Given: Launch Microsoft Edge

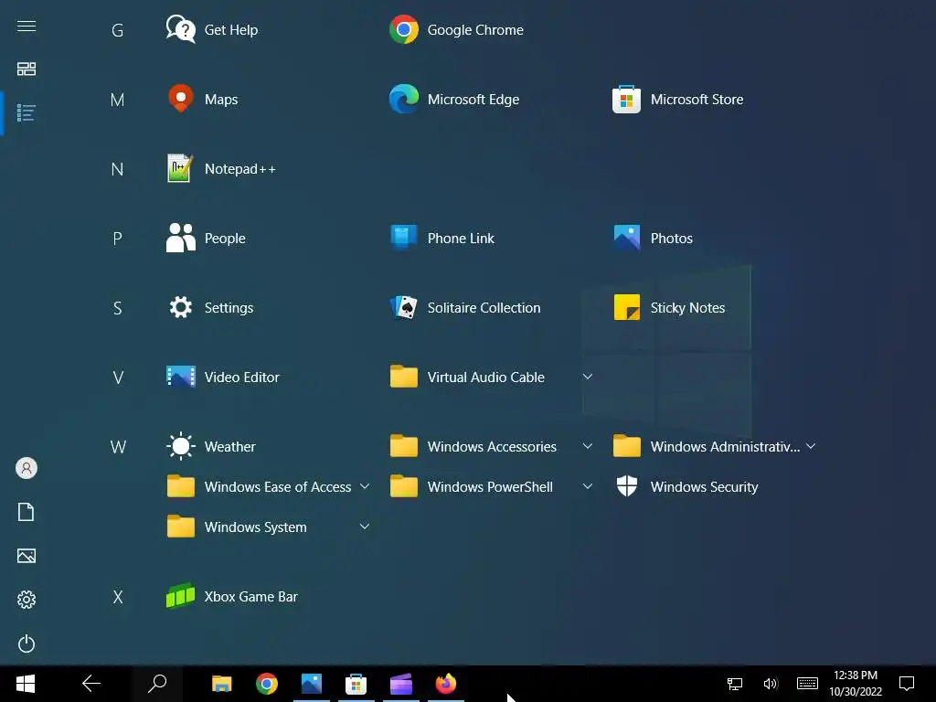Looking at the screenshot, I should click(x=453, y=99).
